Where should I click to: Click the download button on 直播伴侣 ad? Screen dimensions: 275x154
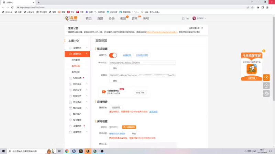[252, 78]
